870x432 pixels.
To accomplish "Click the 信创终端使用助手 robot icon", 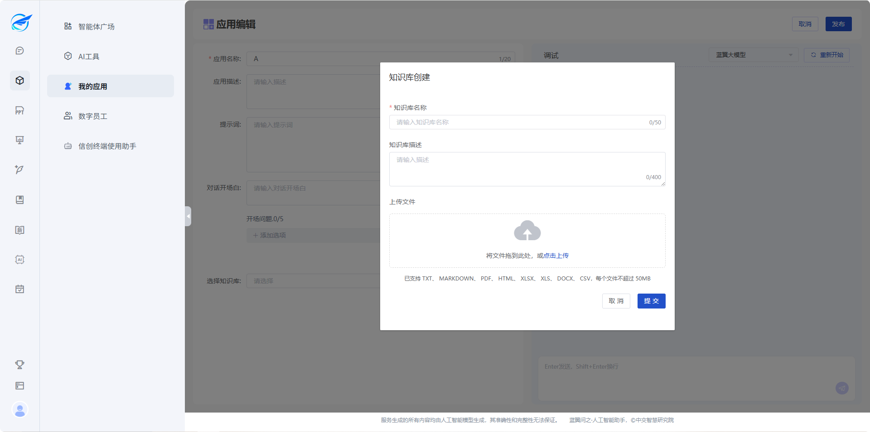I will pyautogui.click(x=68, y=146).
